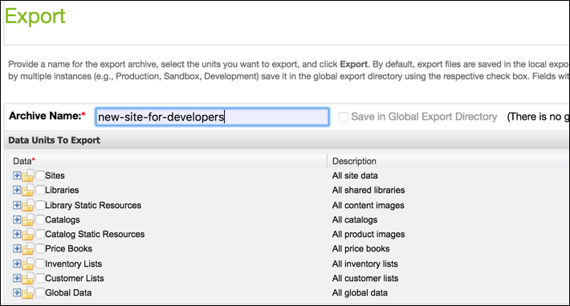Enable the Customer Lists checkbox
570x306 pixels.
pos(40,278)
